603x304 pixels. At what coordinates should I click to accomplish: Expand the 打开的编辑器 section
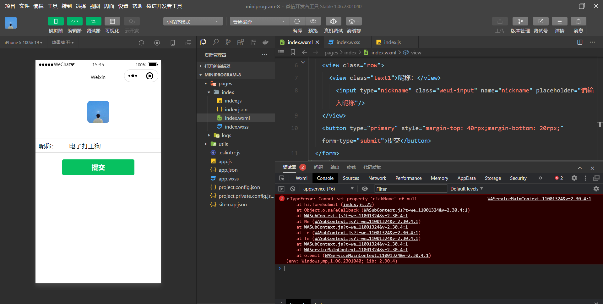click(236, 66)
